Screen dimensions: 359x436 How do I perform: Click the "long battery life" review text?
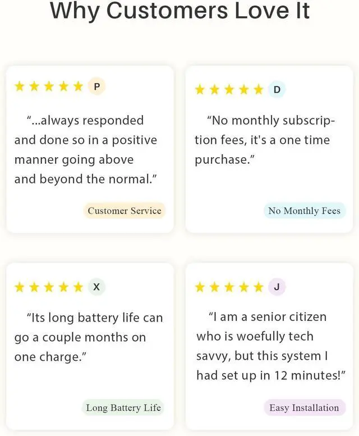(88, 337)
